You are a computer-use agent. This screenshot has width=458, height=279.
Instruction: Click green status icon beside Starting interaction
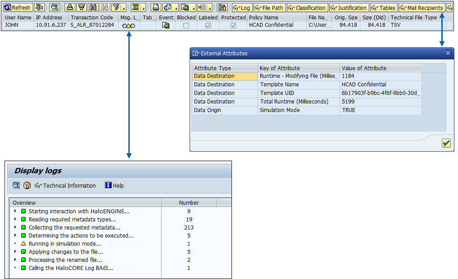pos(23,211)
